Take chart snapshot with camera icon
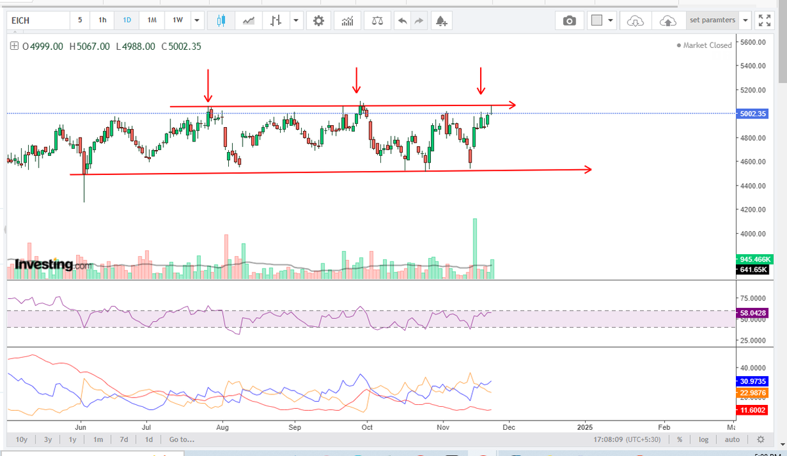The image size is (787, 456). coord(569,20)
